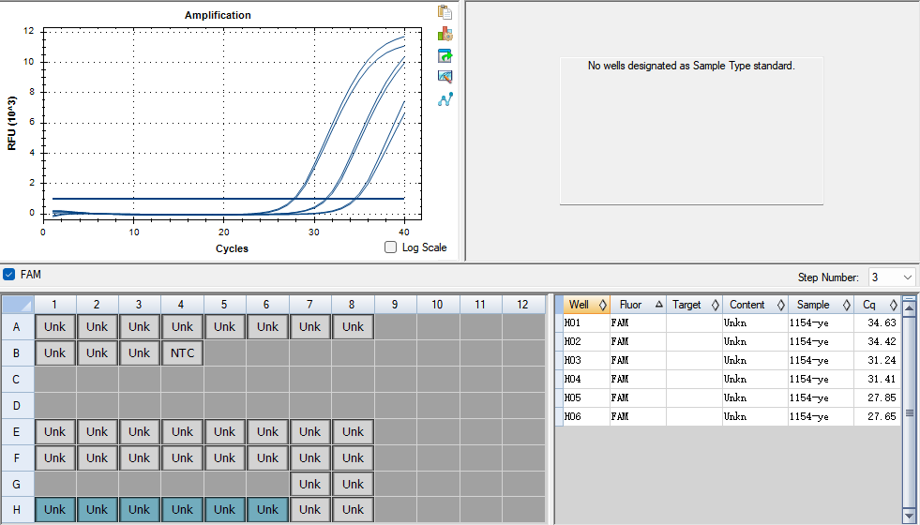Select the Unk well F8
This screenshot has height=525, width=920.
pyautogui.click(x=353, y=458)
